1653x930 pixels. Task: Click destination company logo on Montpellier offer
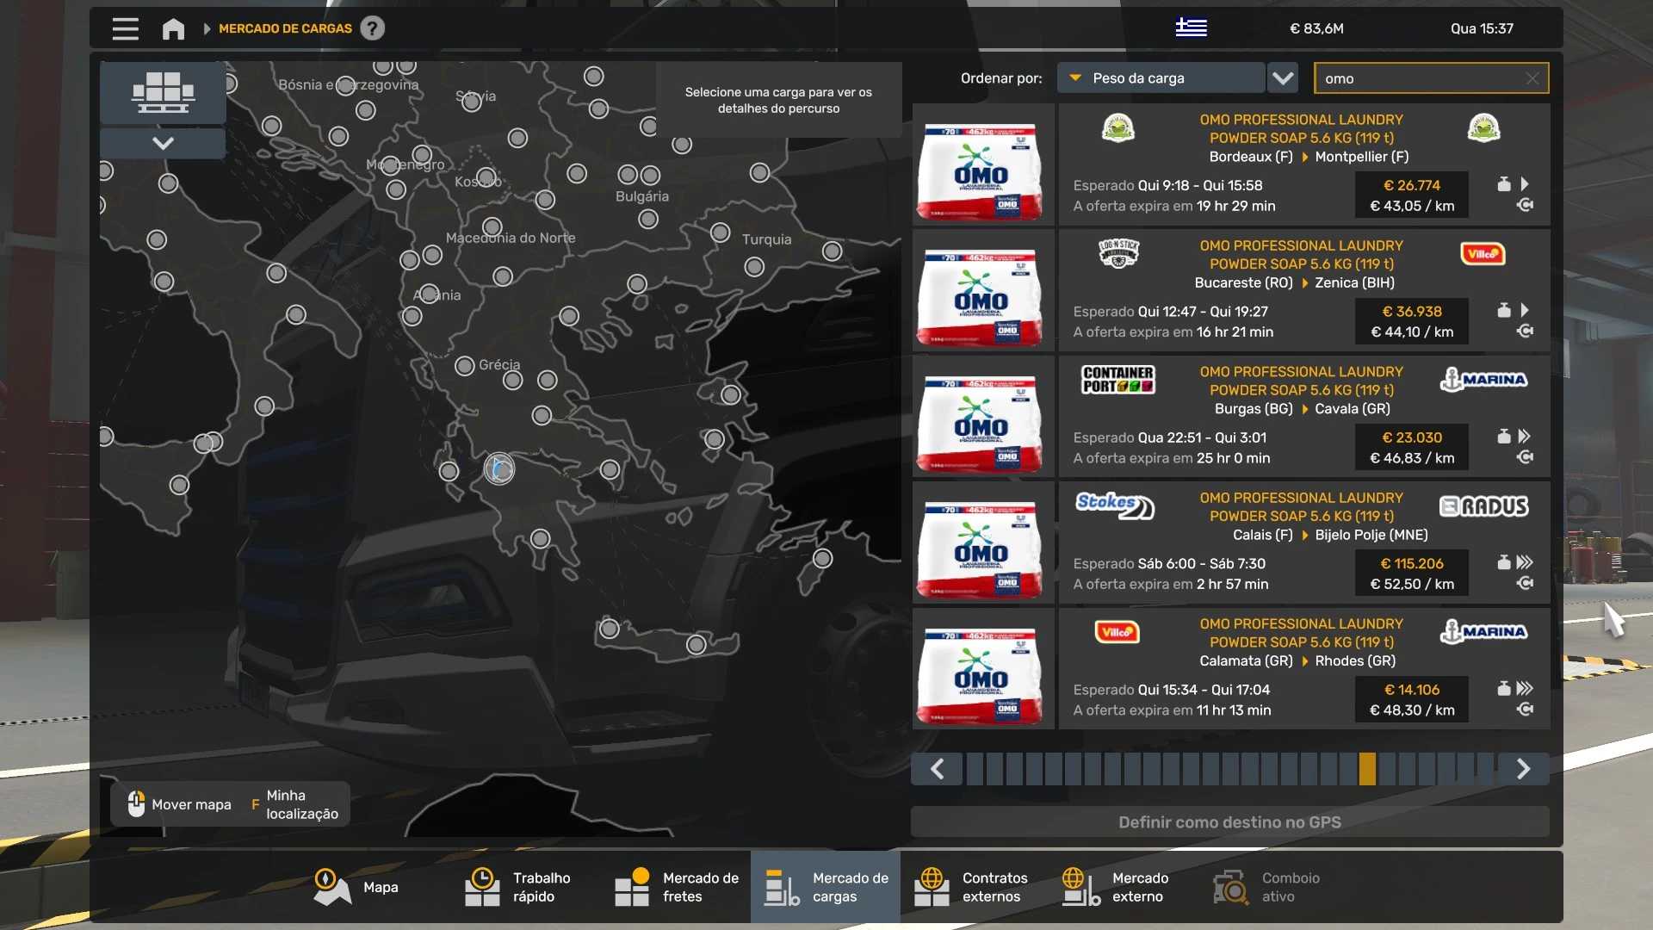click(1483, 129)
